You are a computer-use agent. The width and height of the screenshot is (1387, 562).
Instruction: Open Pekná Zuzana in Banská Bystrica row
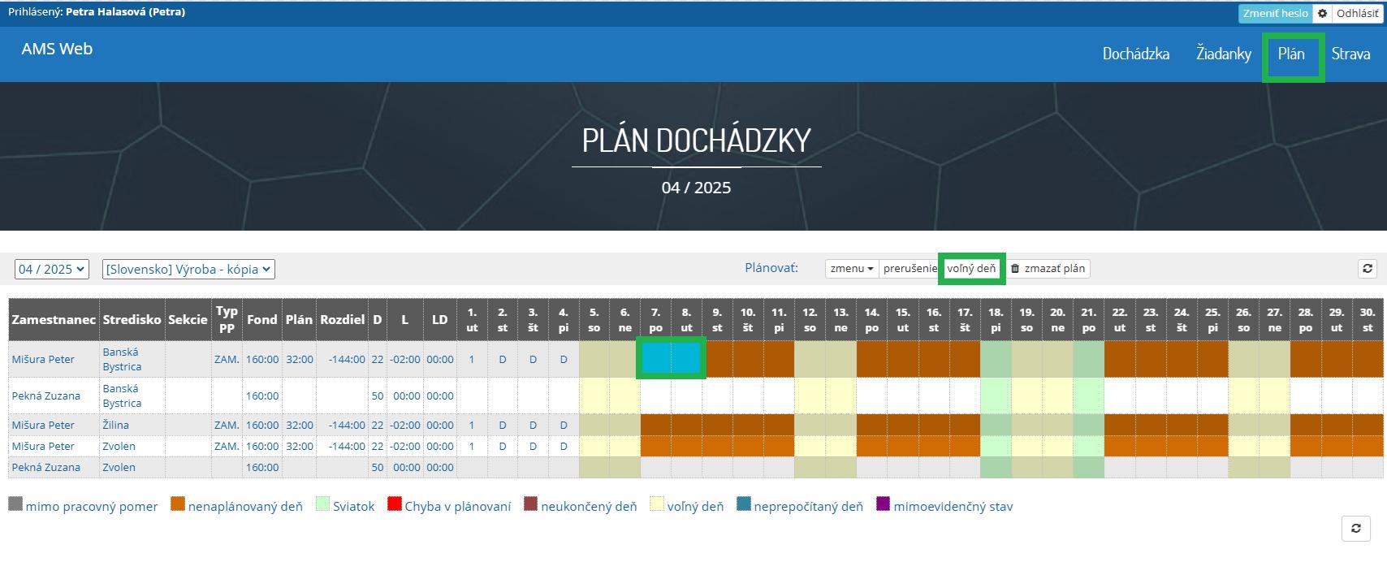point(45,396)
